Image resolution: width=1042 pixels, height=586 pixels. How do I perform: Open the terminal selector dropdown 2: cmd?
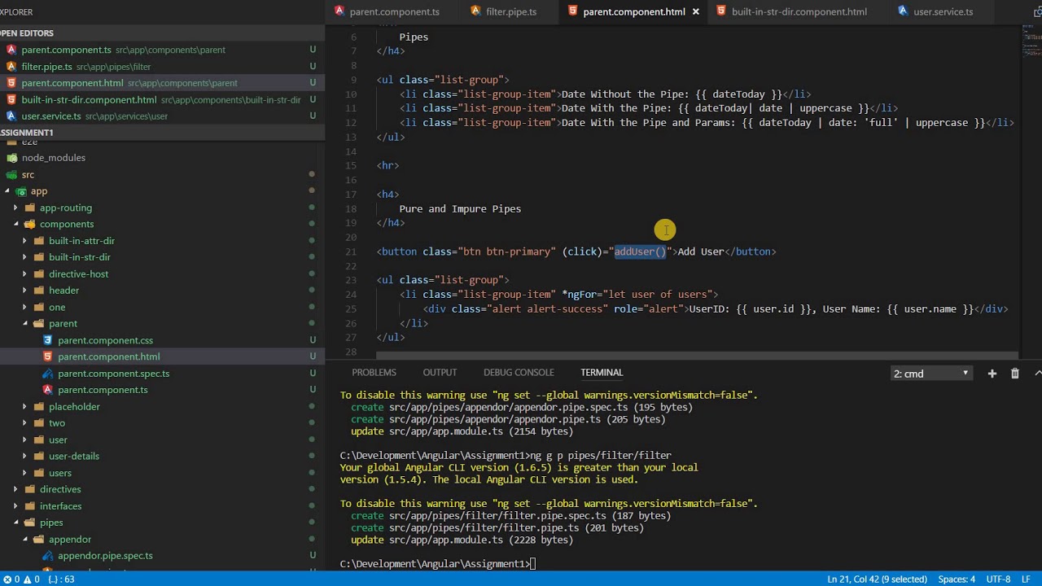930,374
